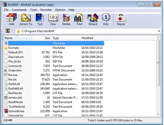Click the Default.SFX file icon
Image resolution: width=164 pixels, height=125 pixels.
tap(6, 52)
